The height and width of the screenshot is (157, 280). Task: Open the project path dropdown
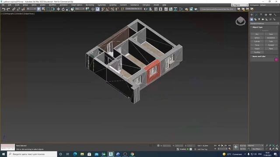pyautogui.click(x=218, y=9)
